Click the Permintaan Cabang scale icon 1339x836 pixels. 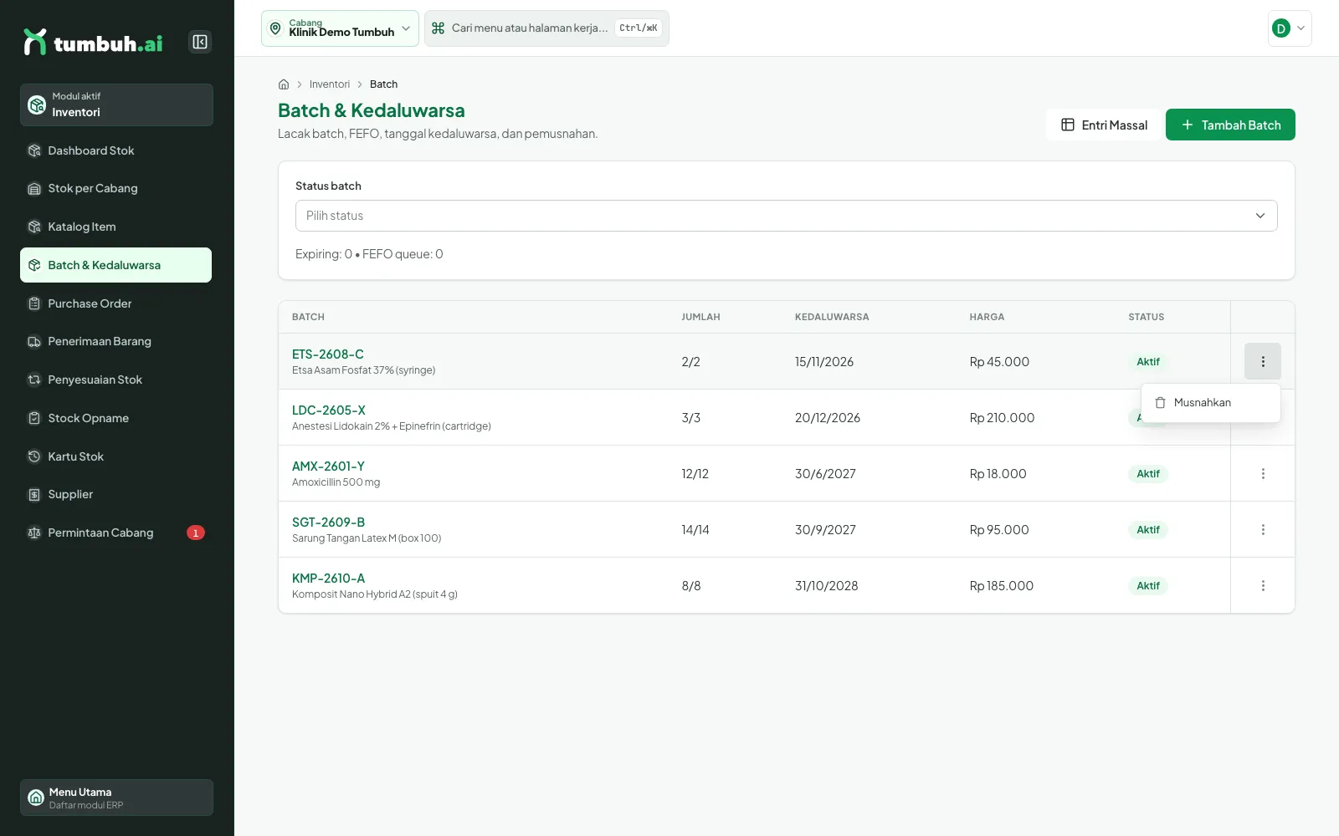tap(34, 533)
